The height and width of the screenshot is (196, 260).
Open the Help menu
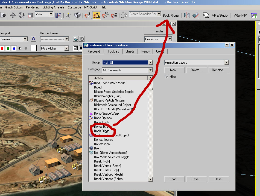[x=103, y=7]
